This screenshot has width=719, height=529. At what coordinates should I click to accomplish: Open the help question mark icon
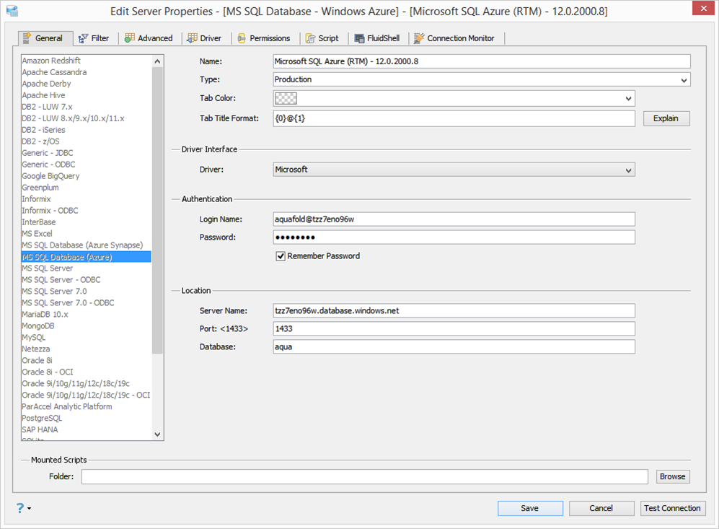point(20,508)
